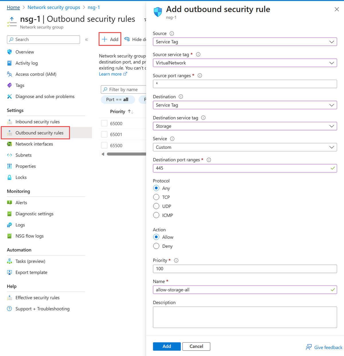
Task: Check the box for rule 65000
Action: click(104, 124)
